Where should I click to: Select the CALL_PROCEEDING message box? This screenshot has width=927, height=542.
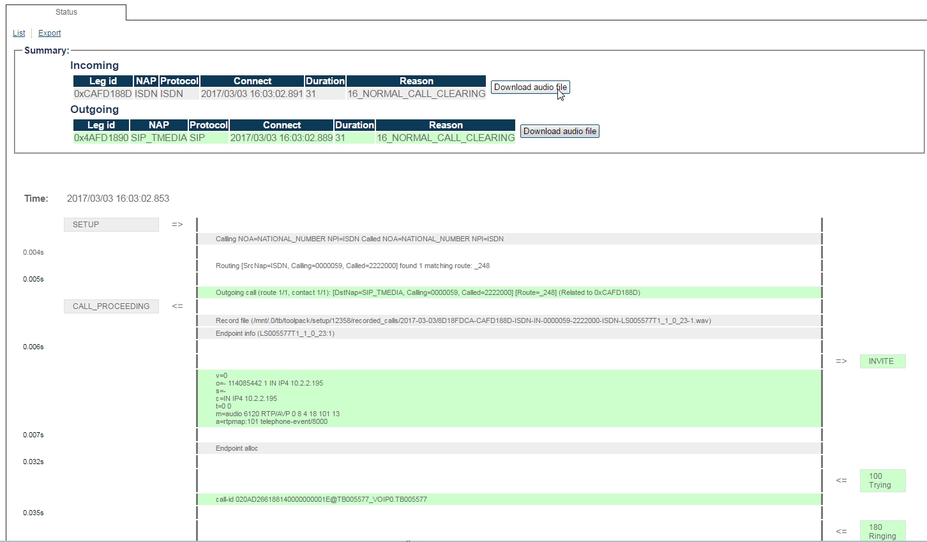(x=111, y=306)
